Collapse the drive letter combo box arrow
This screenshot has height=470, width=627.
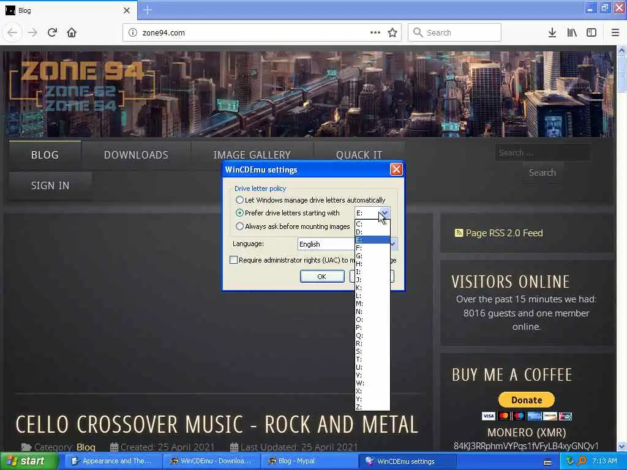click(385, 212)
